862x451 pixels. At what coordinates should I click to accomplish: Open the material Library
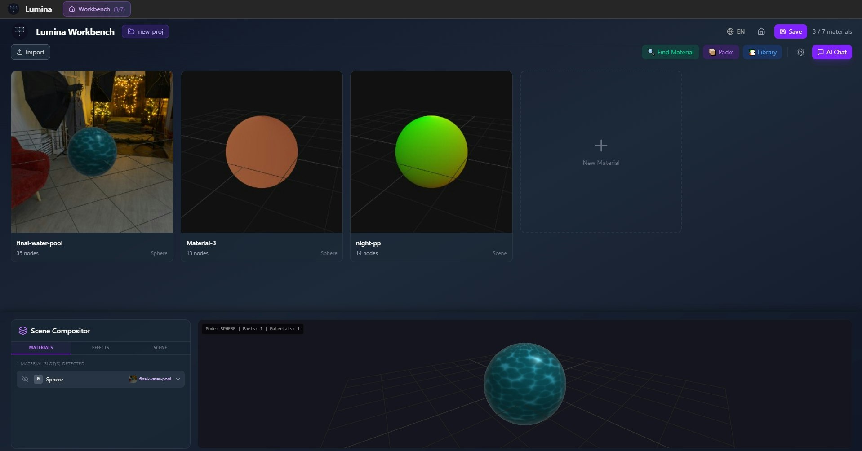(x=762, y=52)
